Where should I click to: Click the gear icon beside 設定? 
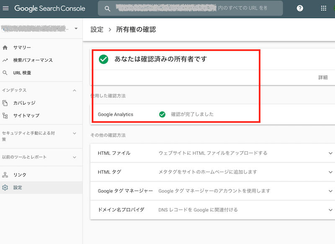tap(5, 188)
